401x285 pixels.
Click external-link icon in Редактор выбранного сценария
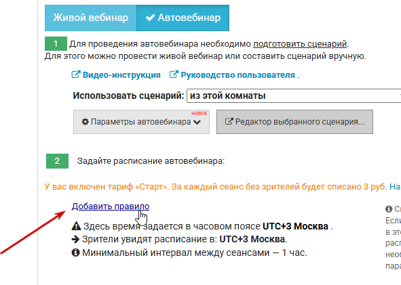(x=229, y=121)
